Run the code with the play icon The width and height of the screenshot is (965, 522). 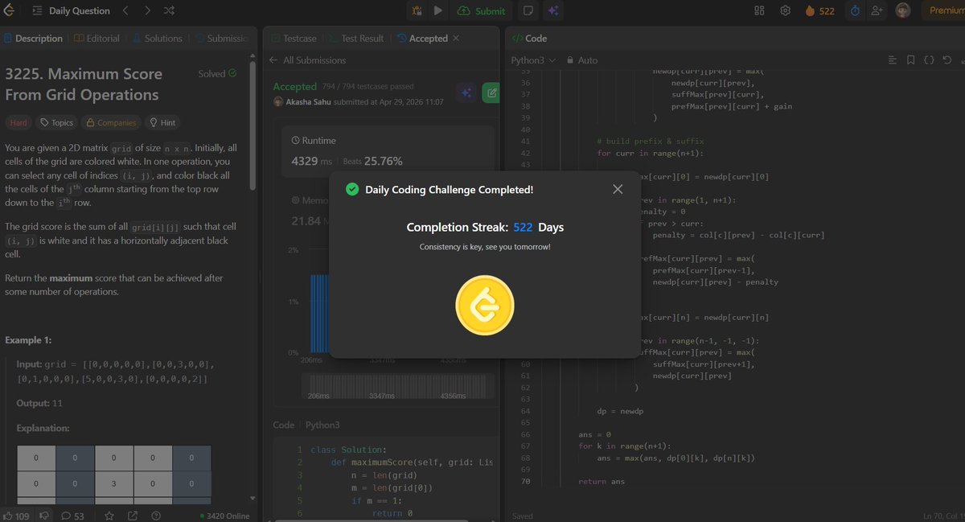[x=438, y=10]
